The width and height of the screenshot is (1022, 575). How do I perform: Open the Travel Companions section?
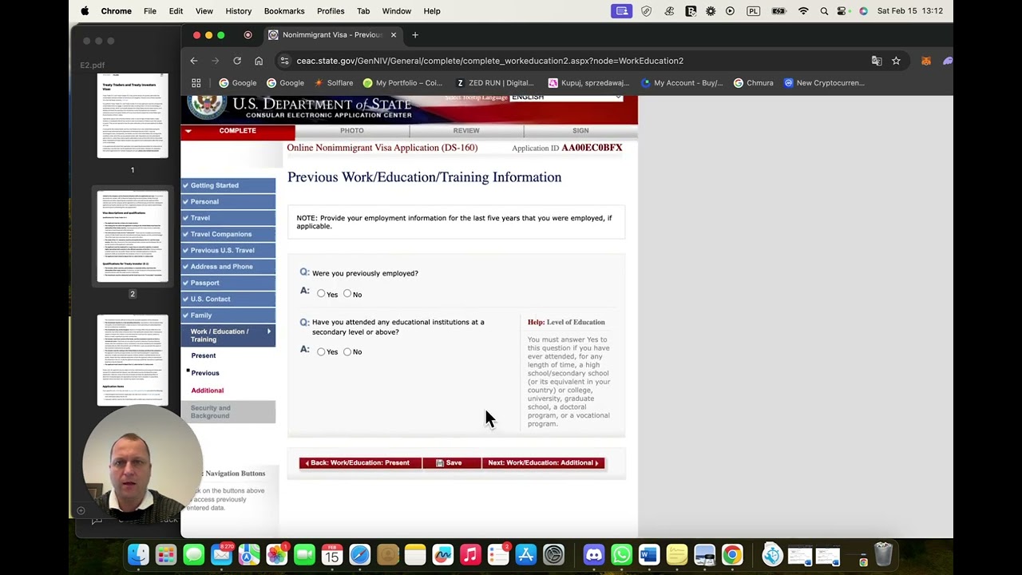pos(228,234)
